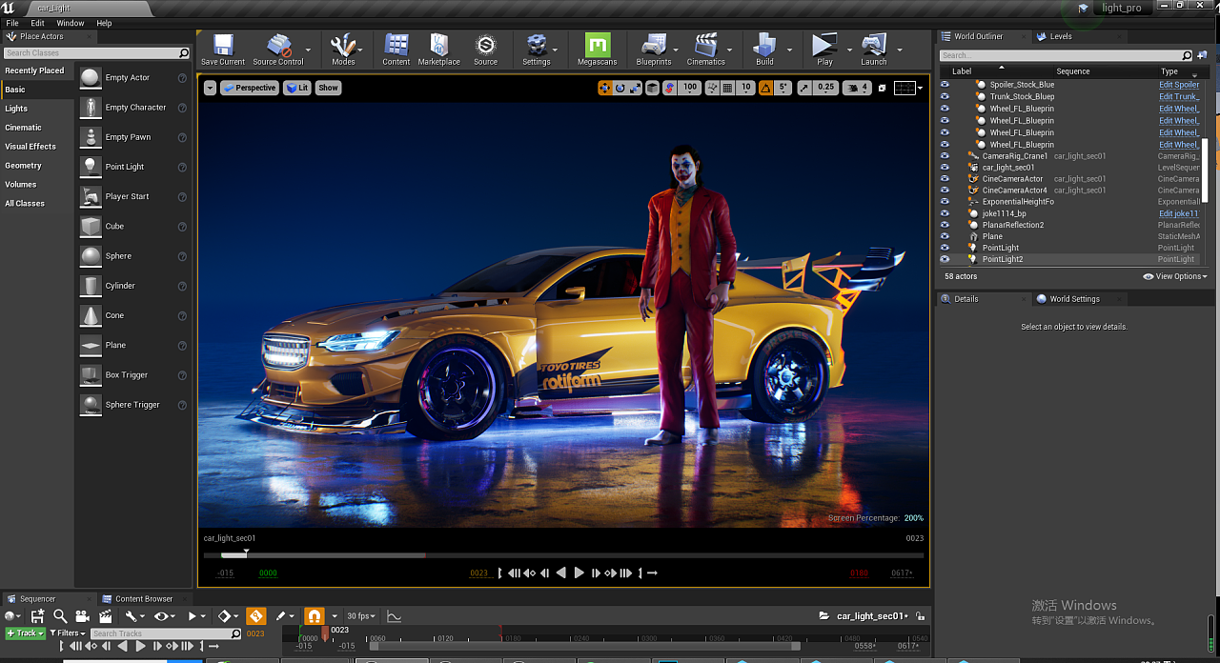Click the sequencer magnifier search icon
This screenshot has width=1220, height=663.
(60, 616)
